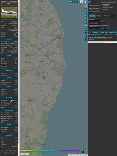117x156 pixels.
Task: Close the selected aircraft info panel
Action: (x=17, y=2)
